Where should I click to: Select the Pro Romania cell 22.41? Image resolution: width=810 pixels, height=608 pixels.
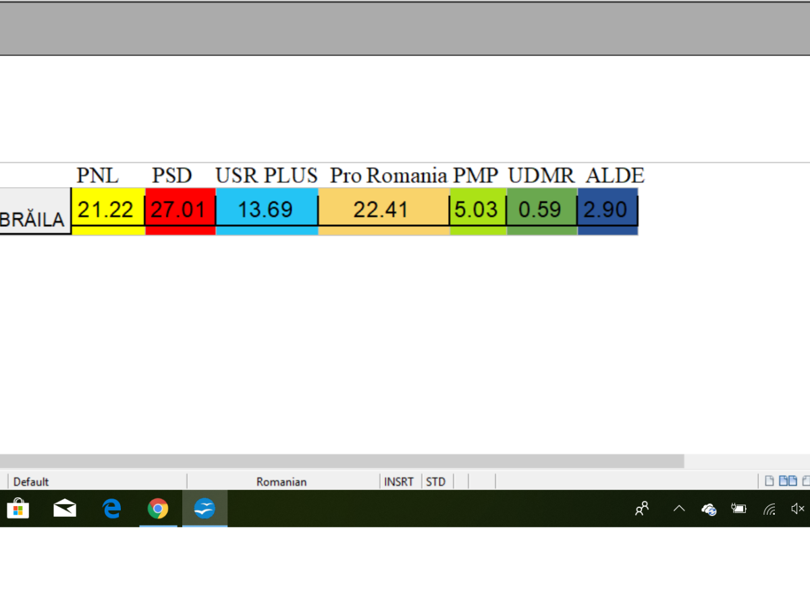(x=382, y=210)
